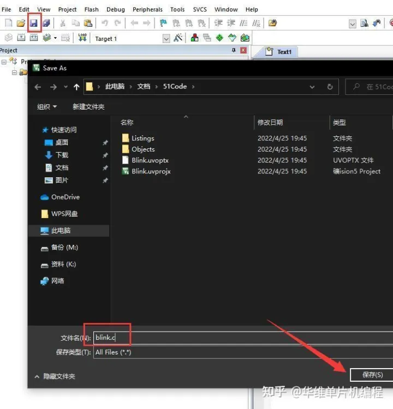Open the 保存类型 All Files combo box

tap(243, 352)
